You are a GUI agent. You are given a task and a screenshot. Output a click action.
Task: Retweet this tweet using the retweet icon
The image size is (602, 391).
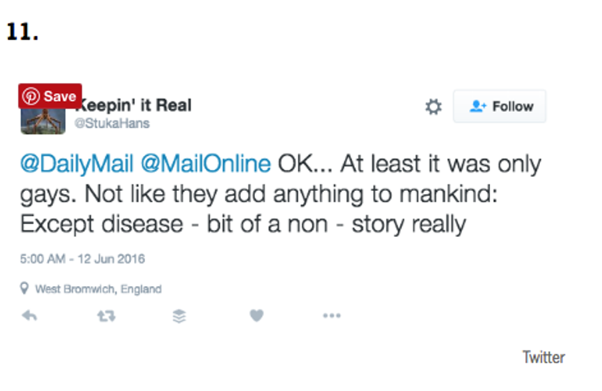point(106,316)
